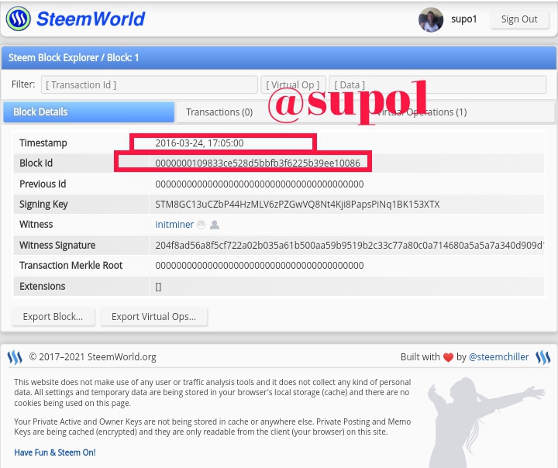Click the Steem logo left of copyright text
The height and width of the screenshot is (468, 558).
point(15,357)
